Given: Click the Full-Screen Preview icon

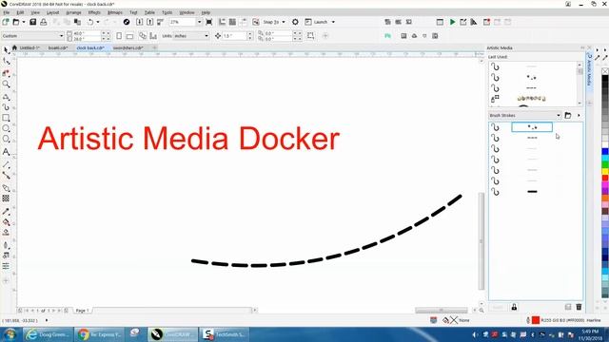Looking at the screenshot, I should [209, 22].
